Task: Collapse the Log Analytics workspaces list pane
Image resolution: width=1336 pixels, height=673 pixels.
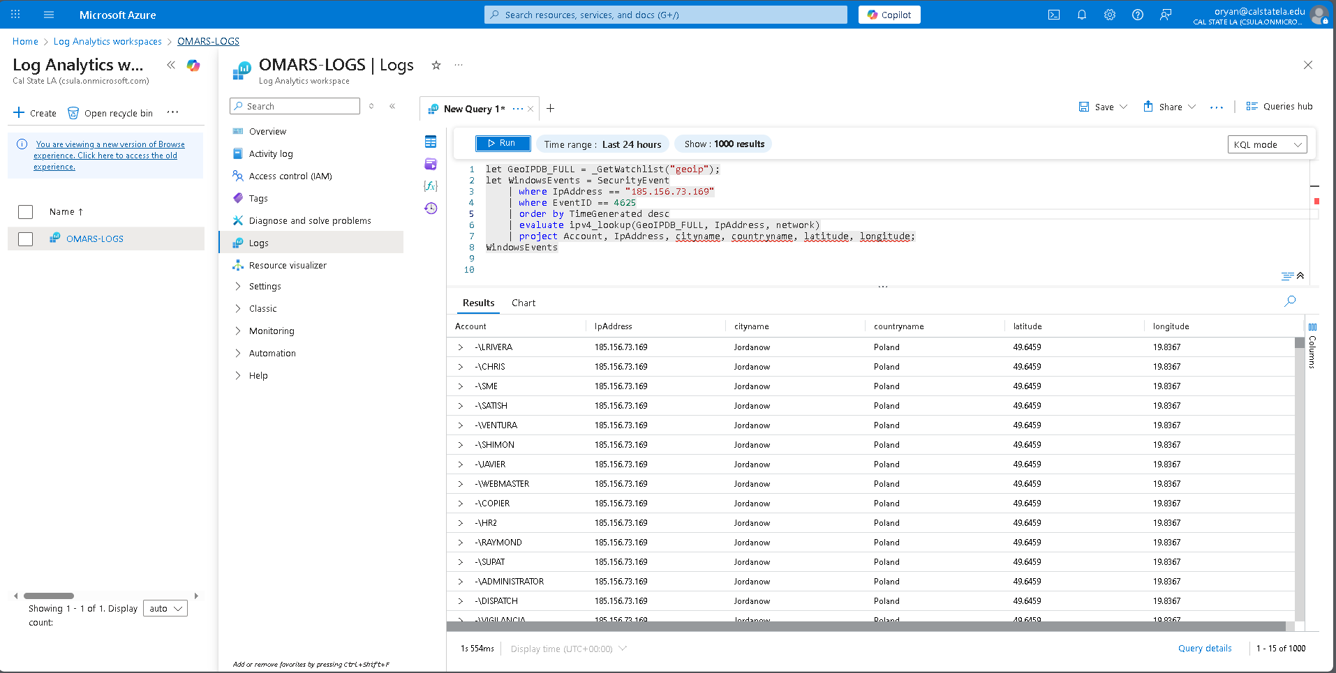Action: pos(171,65)
